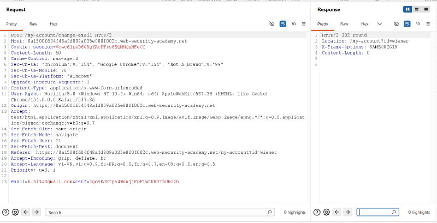Click magnifier icon in Request search field
This screenshot has height=223, width=437.
click(269, 212)
